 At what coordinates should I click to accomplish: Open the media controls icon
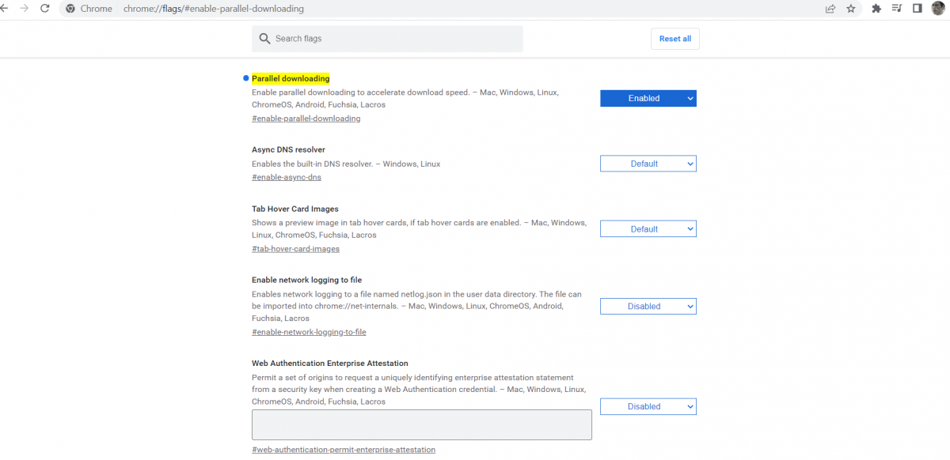click(897, 9)
